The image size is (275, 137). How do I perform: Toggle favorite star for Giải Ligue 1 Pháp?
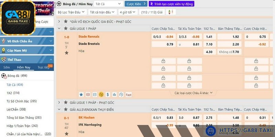coord(66,28)
